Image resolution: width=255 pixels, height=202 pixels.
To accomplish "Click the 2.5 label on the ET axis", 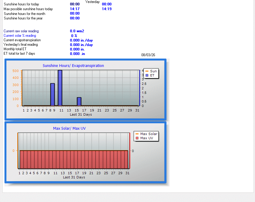I will coord(144,84).
